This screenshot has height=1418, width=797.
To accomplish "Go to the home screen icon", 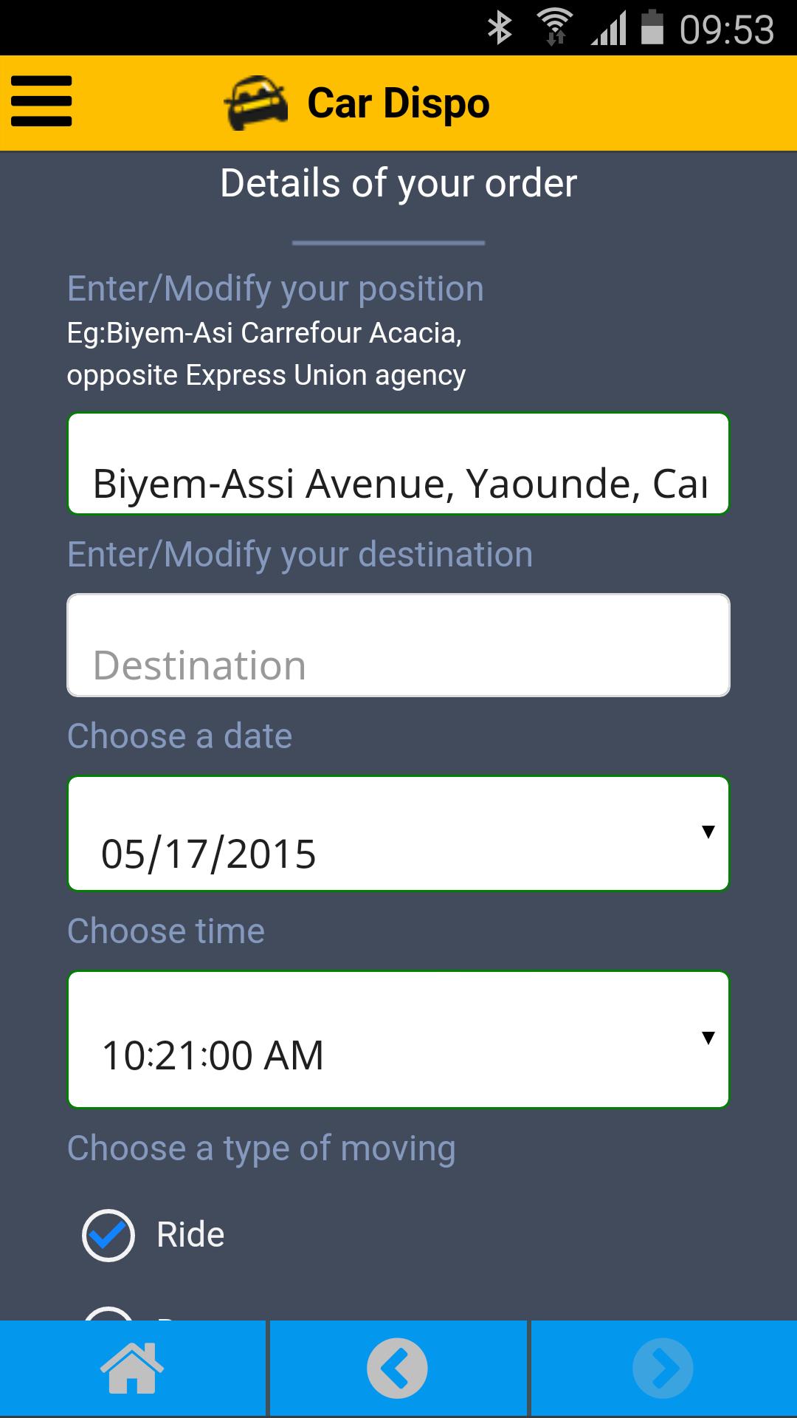I will [132, 1368].
